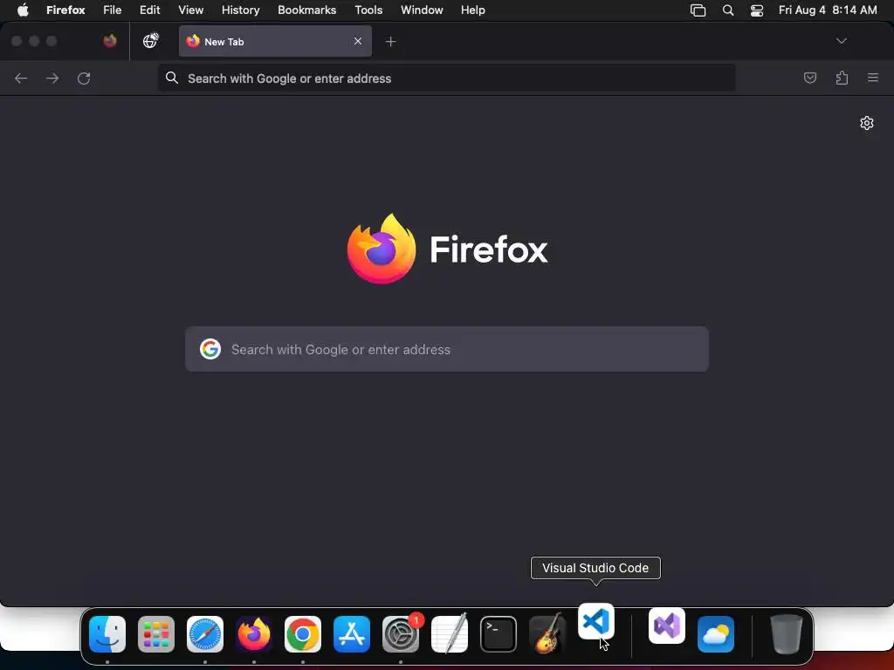This screenshot has width=894, height=670.
Task: Click the date and time in menu bar
Action: pos(828,10)
